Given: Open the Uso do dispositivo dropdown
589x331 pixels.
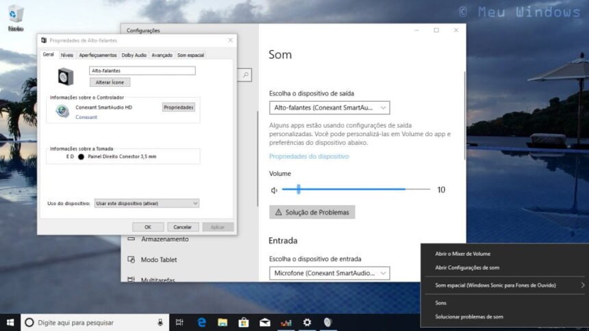Looking at the screenshot, I should pyautogui.click(x=147, y=203).
